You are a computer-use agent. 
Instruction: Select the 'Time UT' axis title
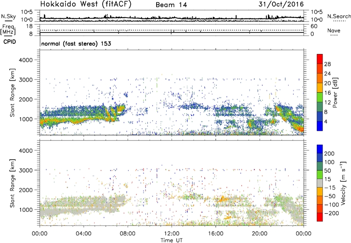coord(172,240)
